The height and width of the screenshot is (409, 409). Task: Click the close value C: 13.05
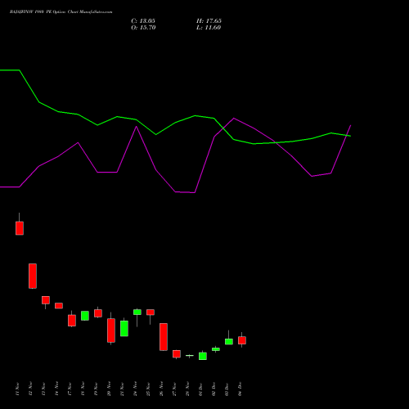[143, 21]
